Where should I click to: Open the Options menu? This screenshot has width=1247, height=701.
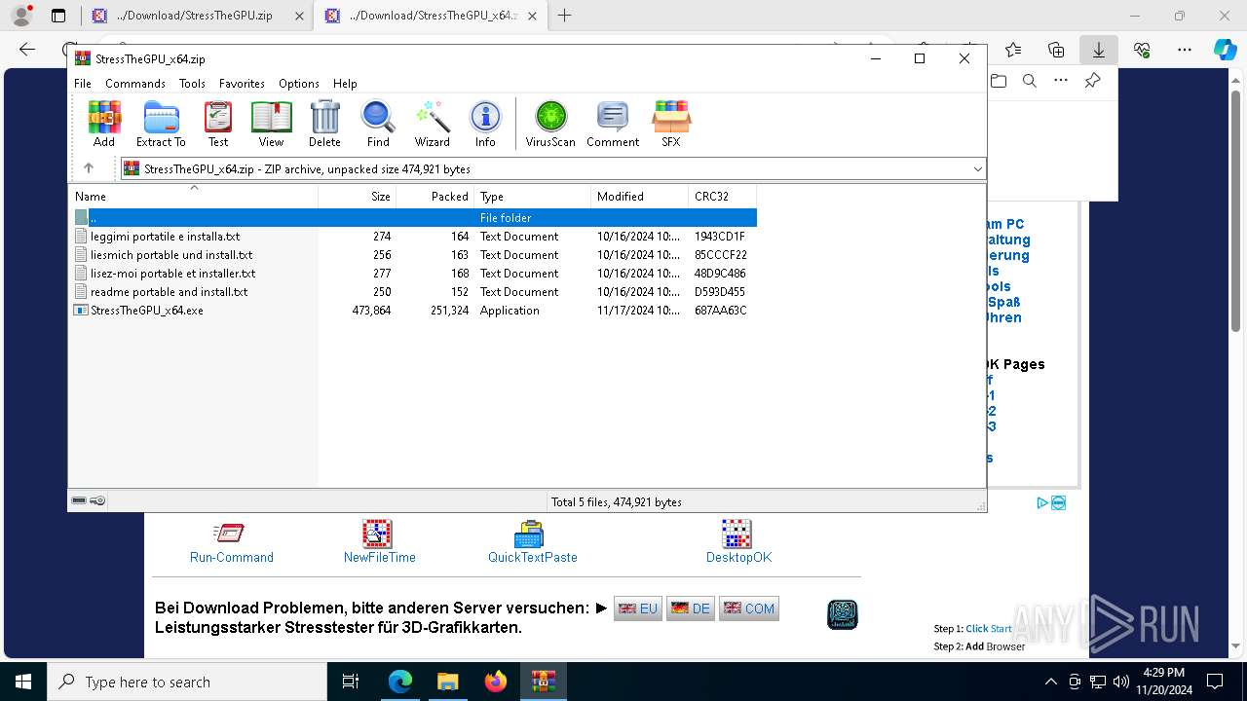299,84
